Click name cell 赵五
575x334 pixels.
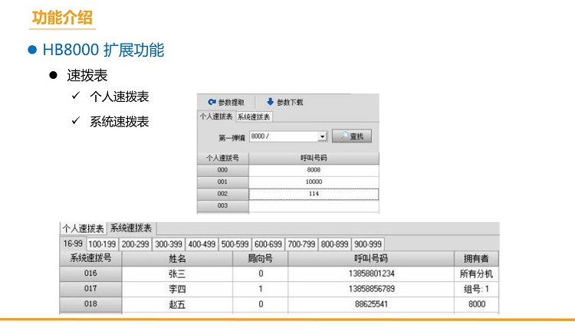click(177, 304)
